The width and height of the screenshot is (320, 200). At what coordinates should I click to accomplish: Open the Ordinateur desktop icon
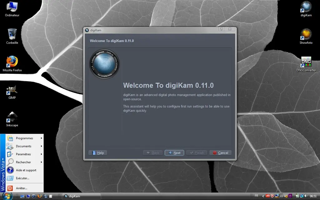click(x=12, y=7)
